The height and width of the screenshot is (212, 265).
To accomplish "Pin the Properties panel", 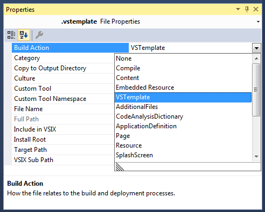I will click(x=247, y=9).
